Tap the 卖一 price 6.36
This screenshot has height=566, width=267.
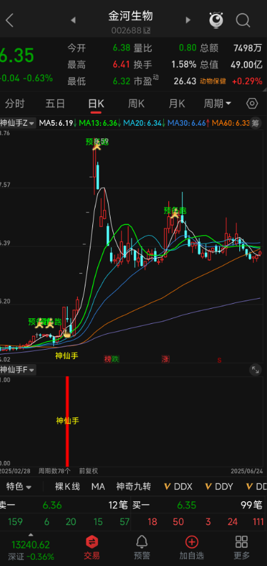(52, 506)
